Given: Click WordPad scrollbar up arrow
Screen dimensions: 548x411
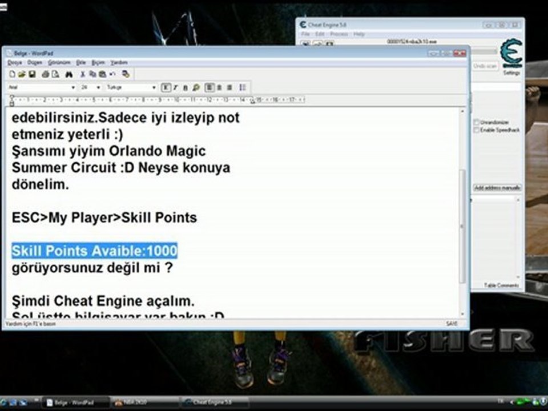Looking at the screenshot, I should coord(463,111).
